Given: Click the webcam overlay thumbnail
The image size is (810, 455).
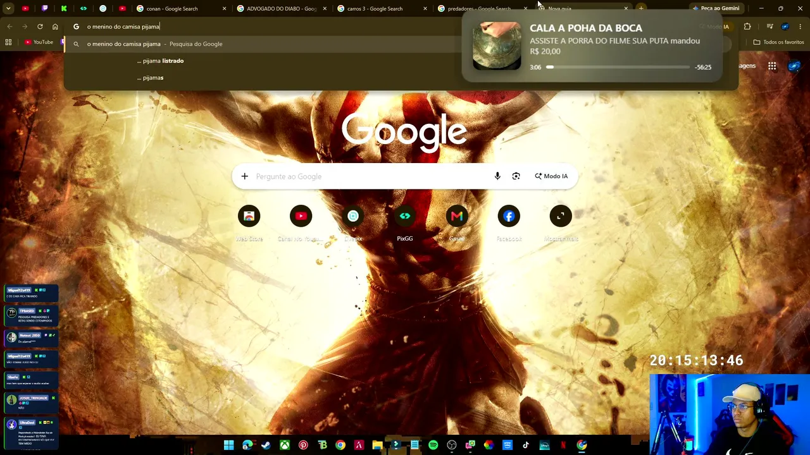Looking at the screenshot, I should [x=729, y=414].
